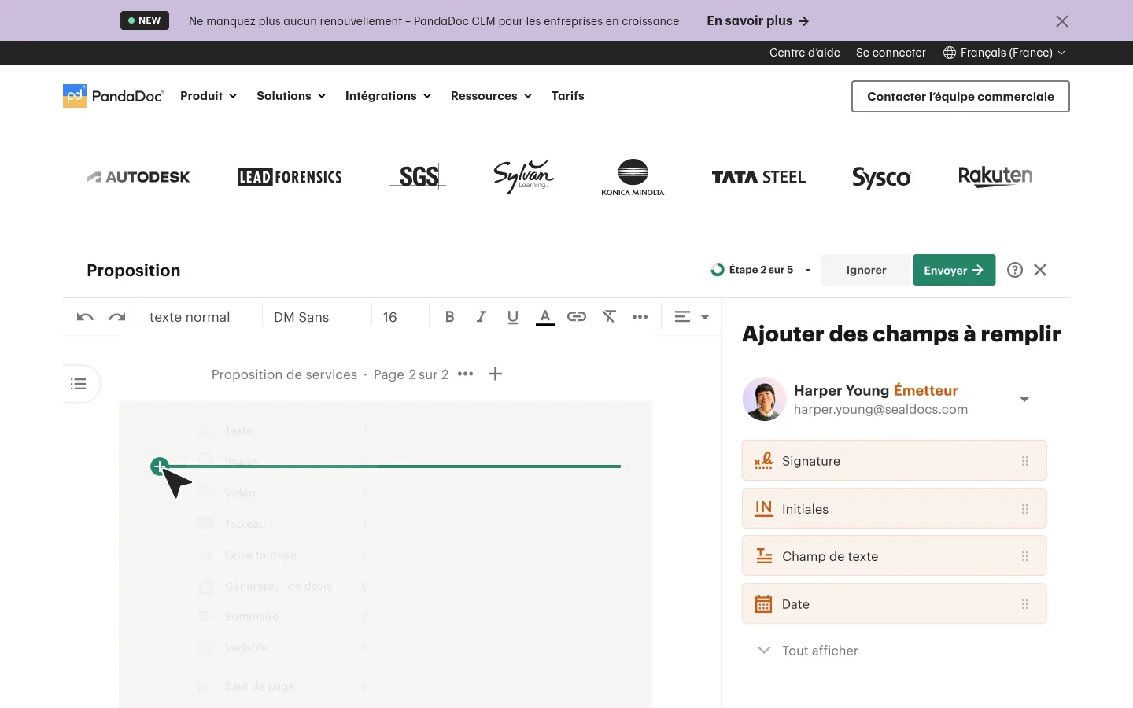Screen dimensions: 1133x708
Task: Click the En savoir plus link
Action: tap(758, 21)
